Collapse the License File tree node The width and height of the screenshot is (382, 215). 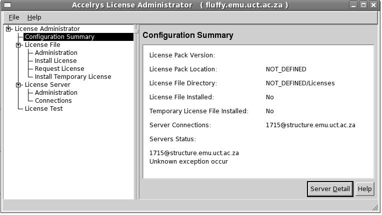pos(18,45)
